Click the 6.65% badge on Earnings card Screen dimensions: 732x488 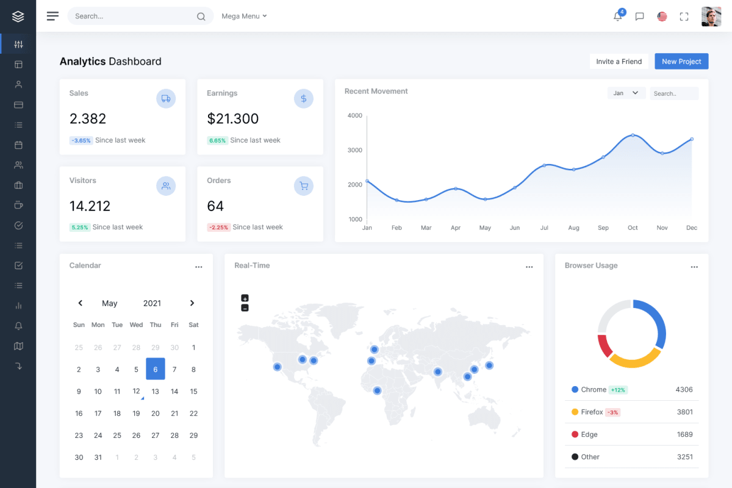tap(217, 140)
